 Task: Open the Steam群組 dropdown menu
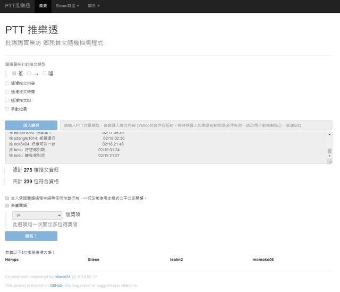(x=67, y=6)
